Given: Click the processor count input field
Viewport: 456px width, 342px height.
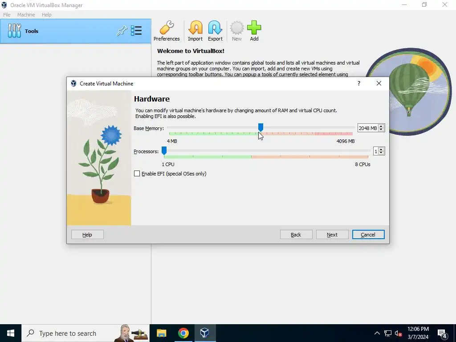Looking at the screenshot, I should click(376, 151).
